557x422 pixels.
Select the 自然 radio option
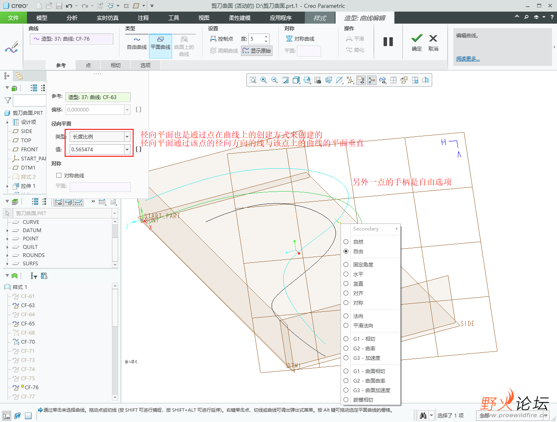[346, 242]
